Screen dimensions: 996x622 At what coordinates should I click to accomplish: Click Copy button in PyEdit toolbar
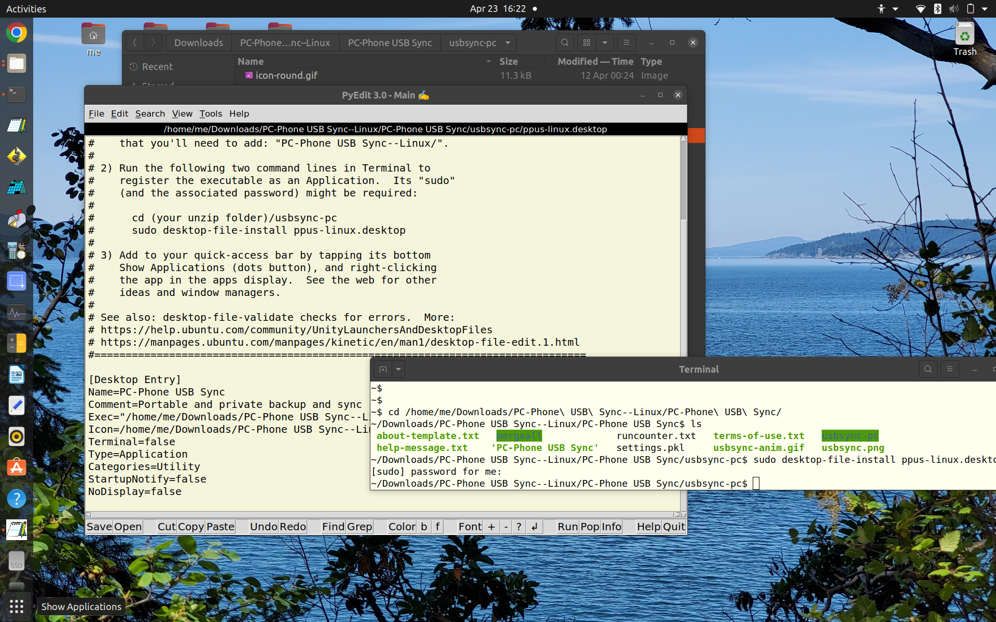[x=191, y=527]
